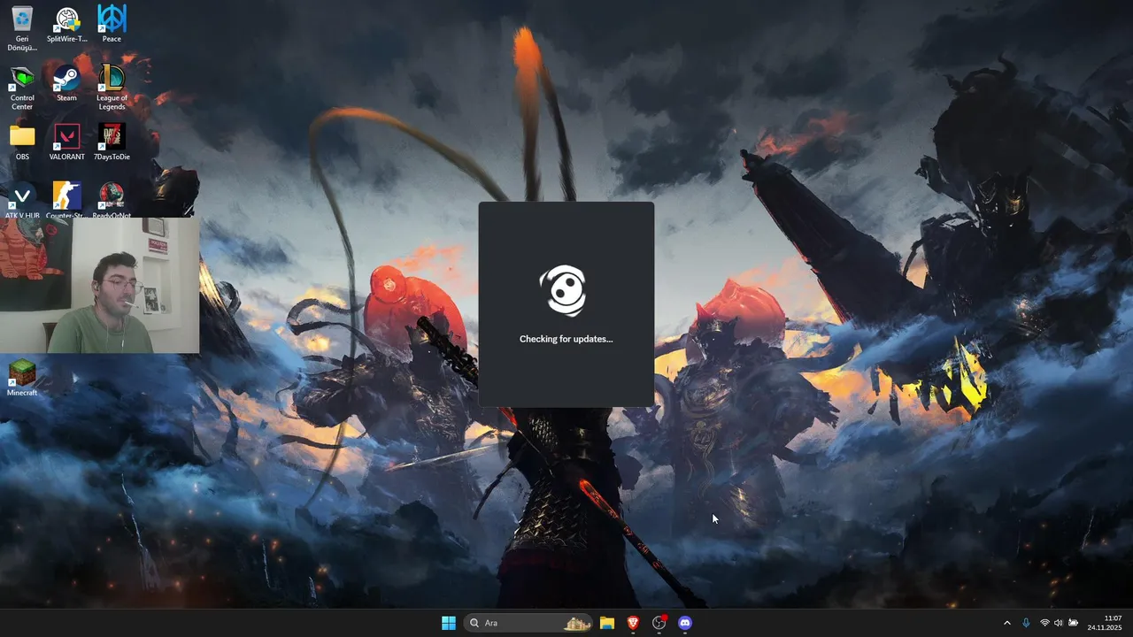
Task: Open the volume speaker tray icon
Action: [1058, 623]
